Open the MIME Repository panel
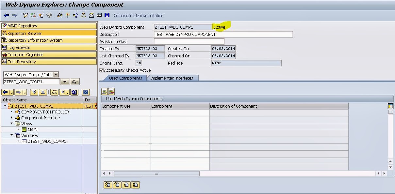 point(26,25)
